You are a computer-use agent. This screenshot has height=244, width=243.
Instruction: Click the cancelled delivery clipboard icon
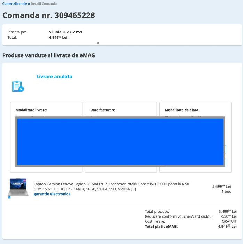(18, 86)
